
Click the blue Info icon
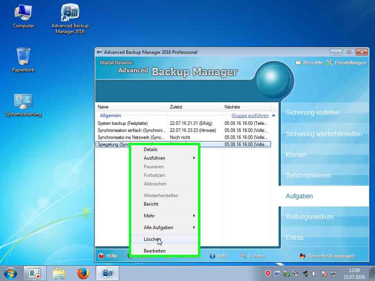tap(212, 256)
